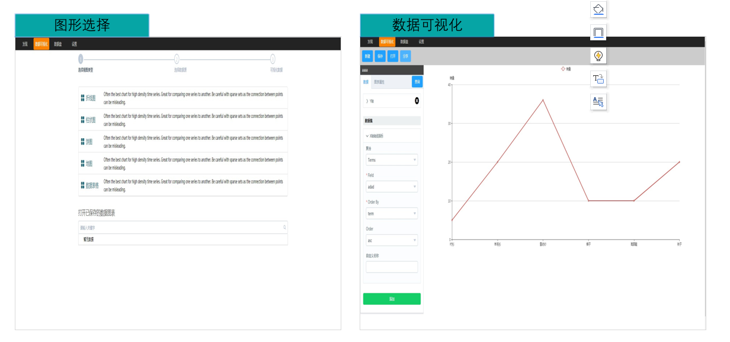Switch to 图表属性 tab in side panel
The width and height of the screenshot is (730, 342).
[379, 81]
